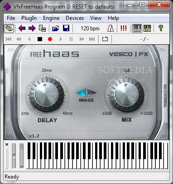Click the step-back single arrow button

[x=29, y=39]
